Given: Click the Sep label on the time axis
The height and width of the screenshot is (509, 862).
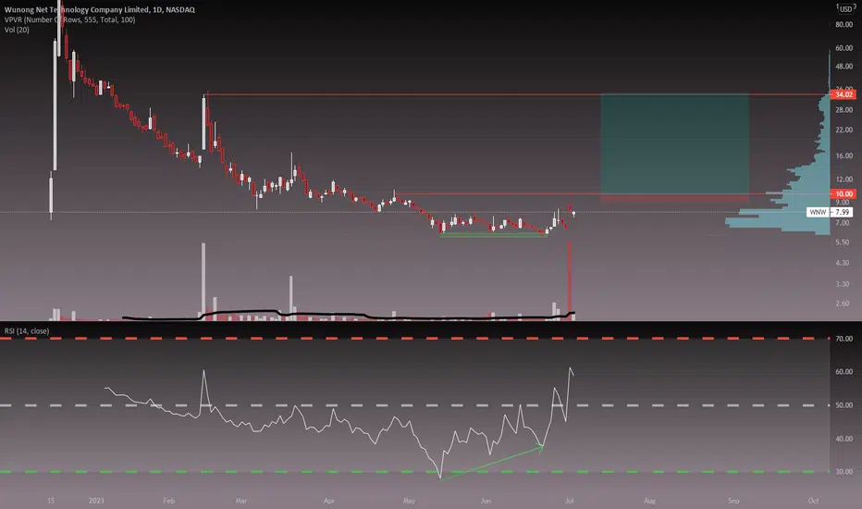Looking at the screenshot, I should click(733, 500).
